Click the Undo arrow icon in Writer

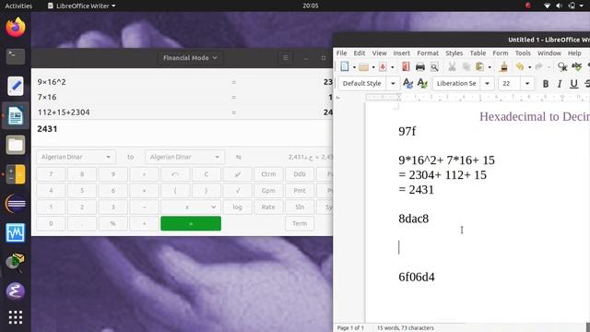click(520, 67)
